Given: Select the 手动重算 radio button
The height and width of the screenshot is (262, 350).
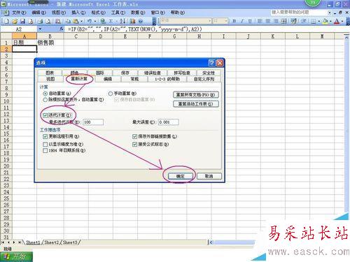Looking at the screenshot, I should 111,94.
